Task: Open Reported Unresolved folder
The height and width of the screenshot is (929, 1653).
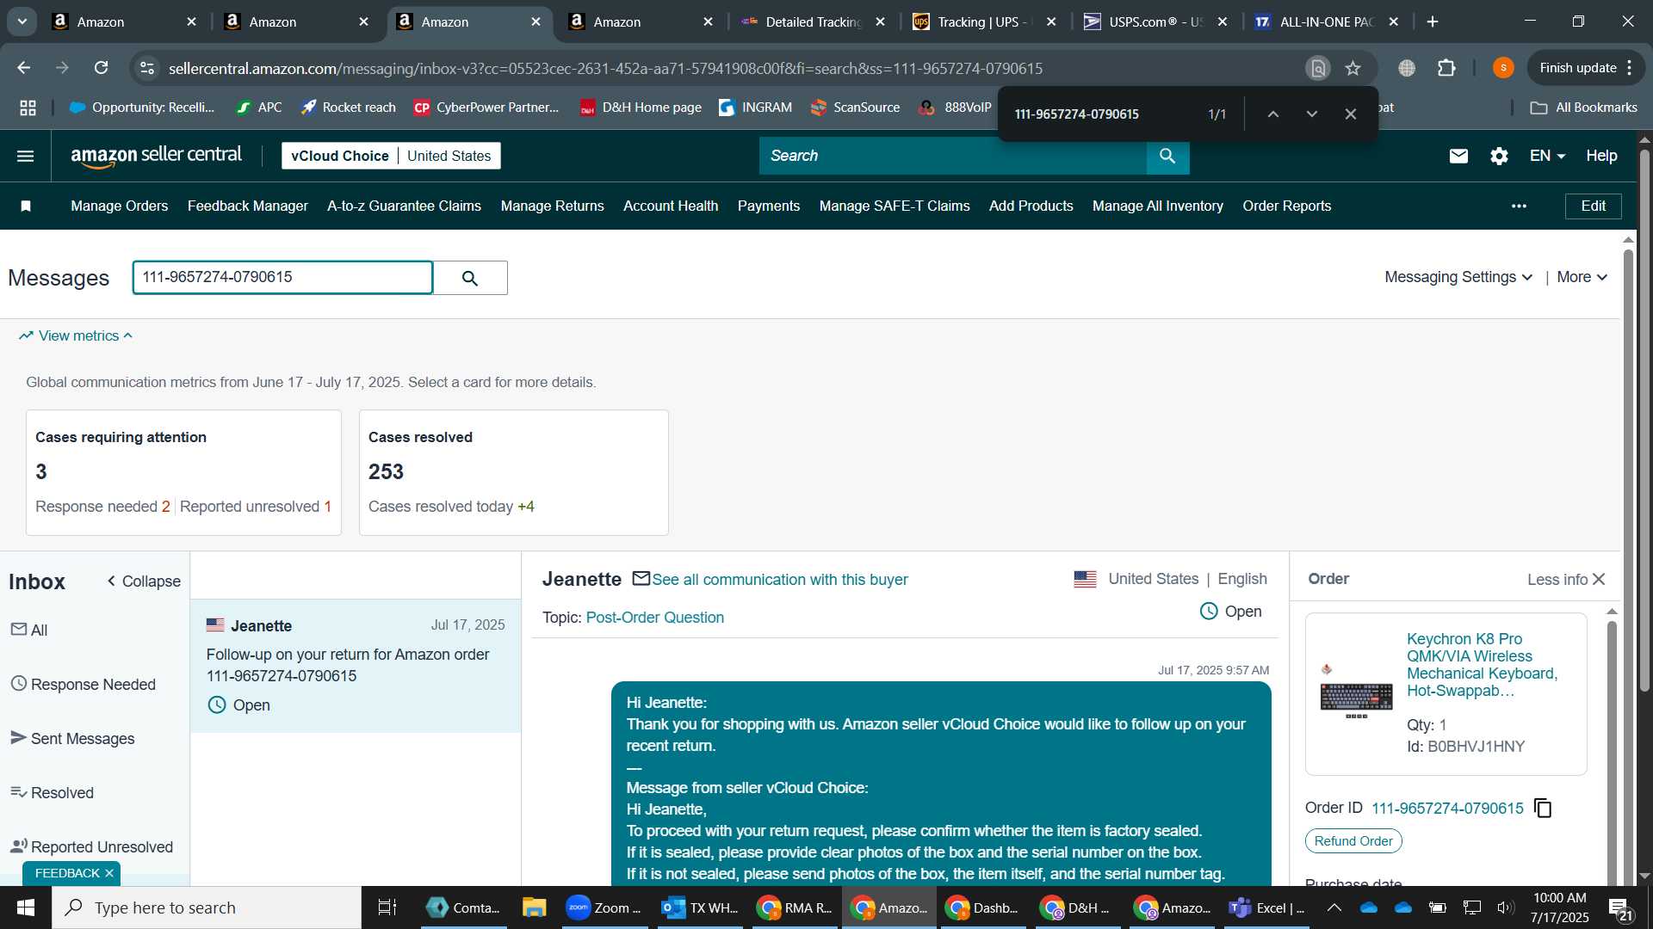Action: pos(91,846)
